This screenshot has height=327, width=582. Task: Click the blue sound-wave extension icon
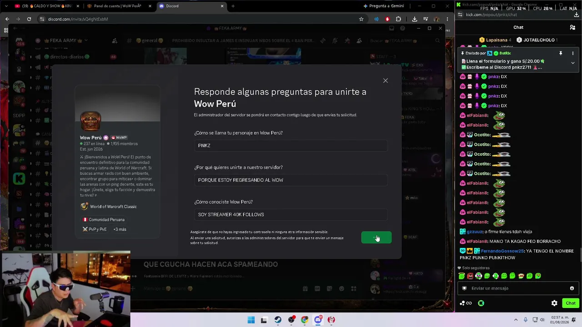coord(376,19)
